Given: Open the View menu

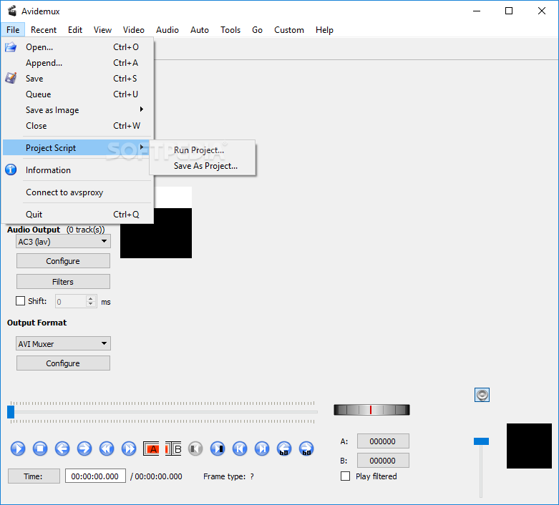Looking at the screenshot, I should 102,29.
